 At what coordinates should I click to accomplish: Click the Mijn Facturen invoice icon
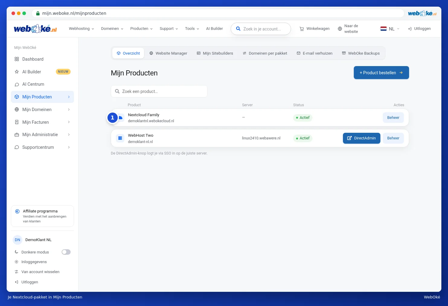[17, 122]
